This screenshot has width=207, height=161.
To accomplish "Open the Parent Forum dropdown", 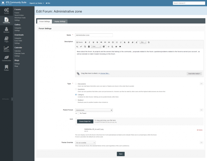I will click(94, 110).
